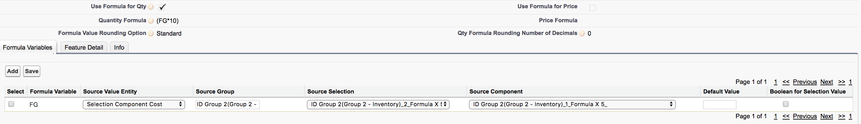Click help icon beside Formula Value Rounding Option
The width and height of the screenshot is (861, 124).
[x=151, y=33]
